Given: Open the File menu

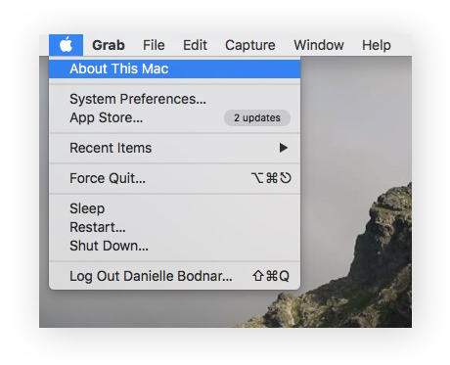Looking at the screenshot, I should pyautogui.click(x=154, y=45).
